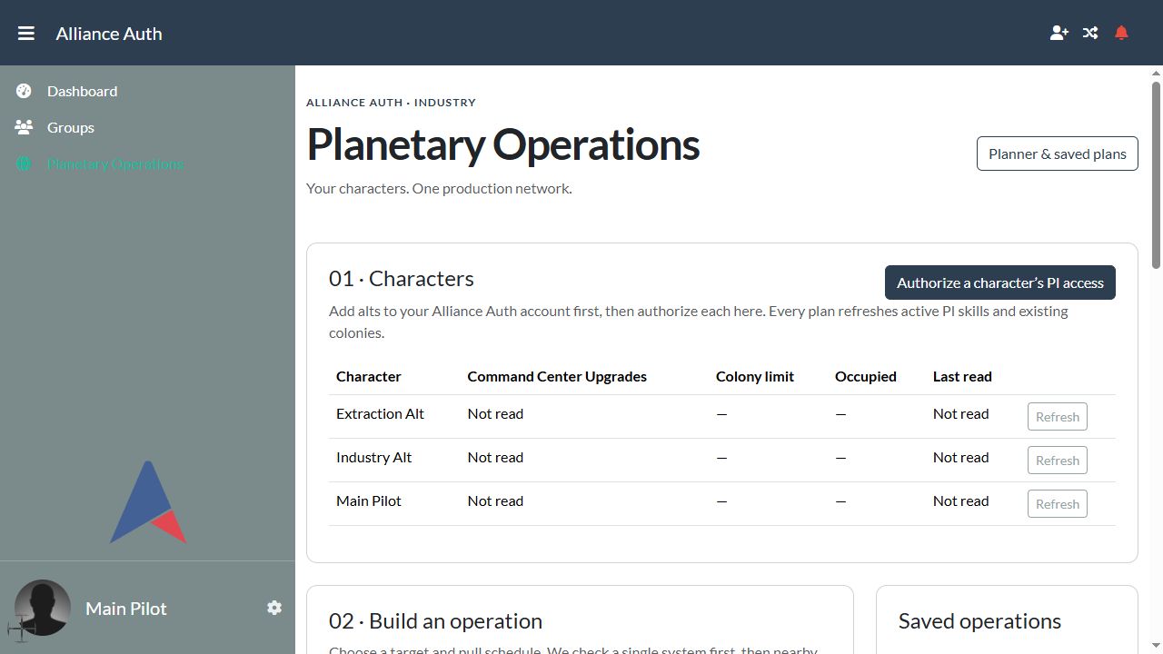Click the Command Center Upgrades column header
Viewport: 1163px width, 654px height.
pyautogui.click(x=557, y=376)
